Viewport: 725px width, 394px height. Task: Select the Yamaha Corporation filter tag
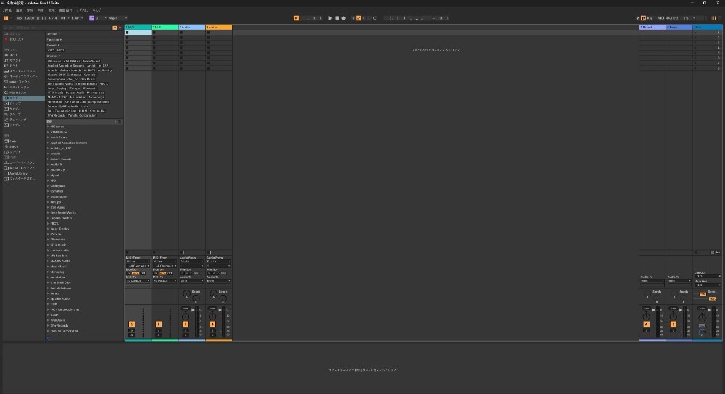[81, 115]
